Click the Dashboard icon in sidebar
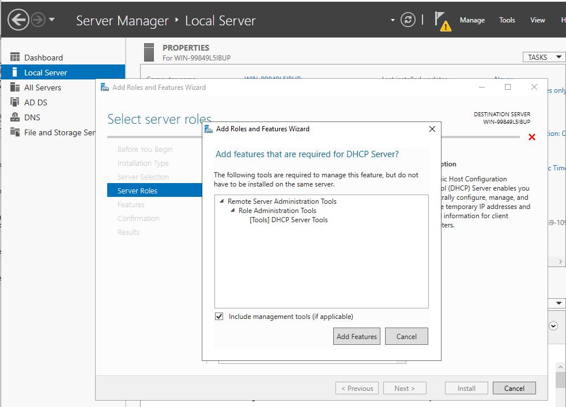Screen dimensions: 566x407 [x=15, y=57]
